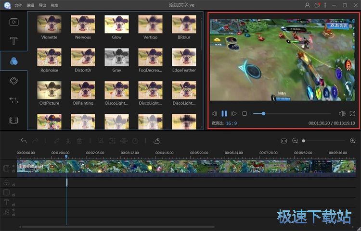The height and width of the screenshot is (231, 361).
Task: Open the Transitions tab with opposing arrows
Action: click(13, 100)
